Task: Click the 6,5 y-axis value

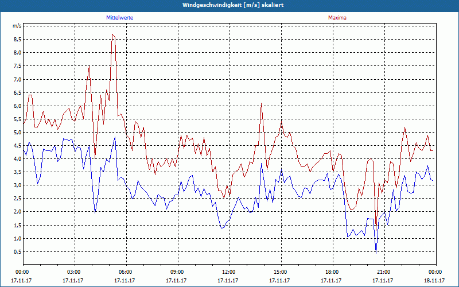Action: click(17, 92)
